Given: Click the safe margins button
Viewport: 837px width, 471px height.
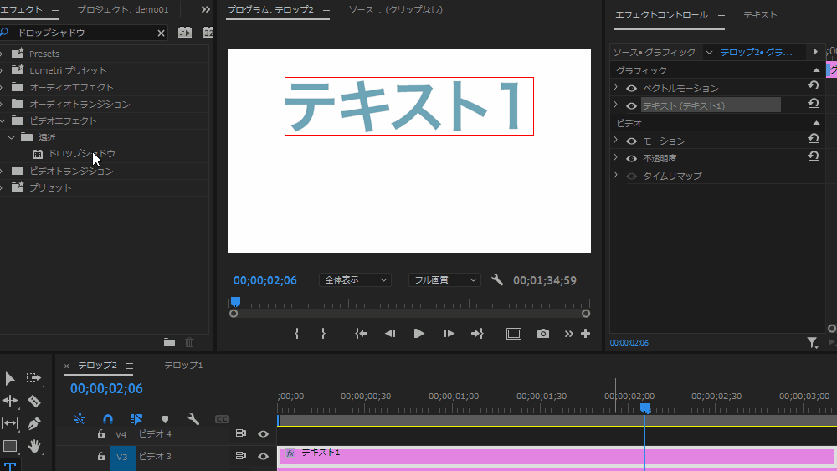Looking at the screenshot, I should (x=514, y=334).
